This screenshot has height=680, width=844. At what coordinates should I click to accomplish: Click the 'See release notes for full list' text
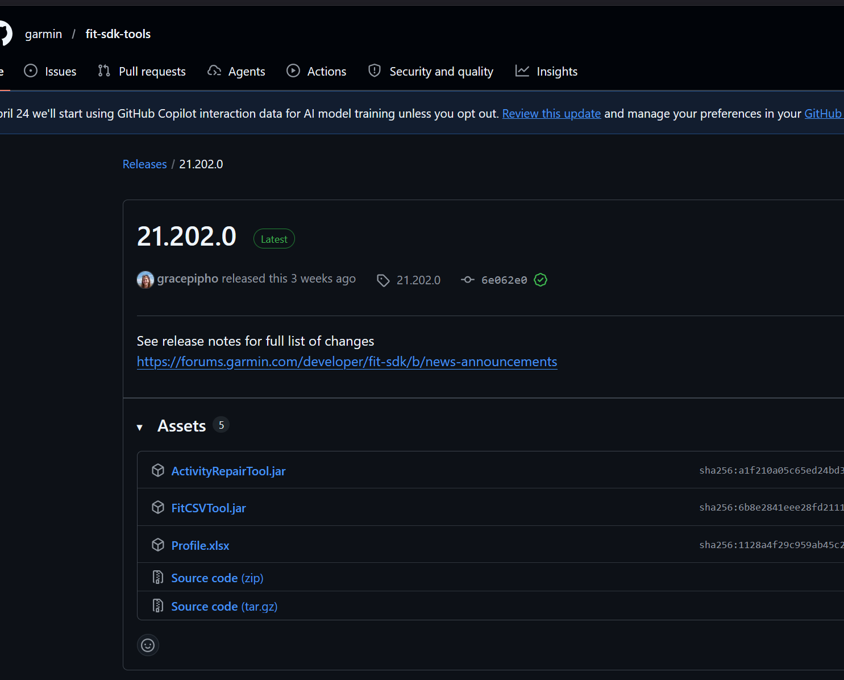[x=256, y=341]
